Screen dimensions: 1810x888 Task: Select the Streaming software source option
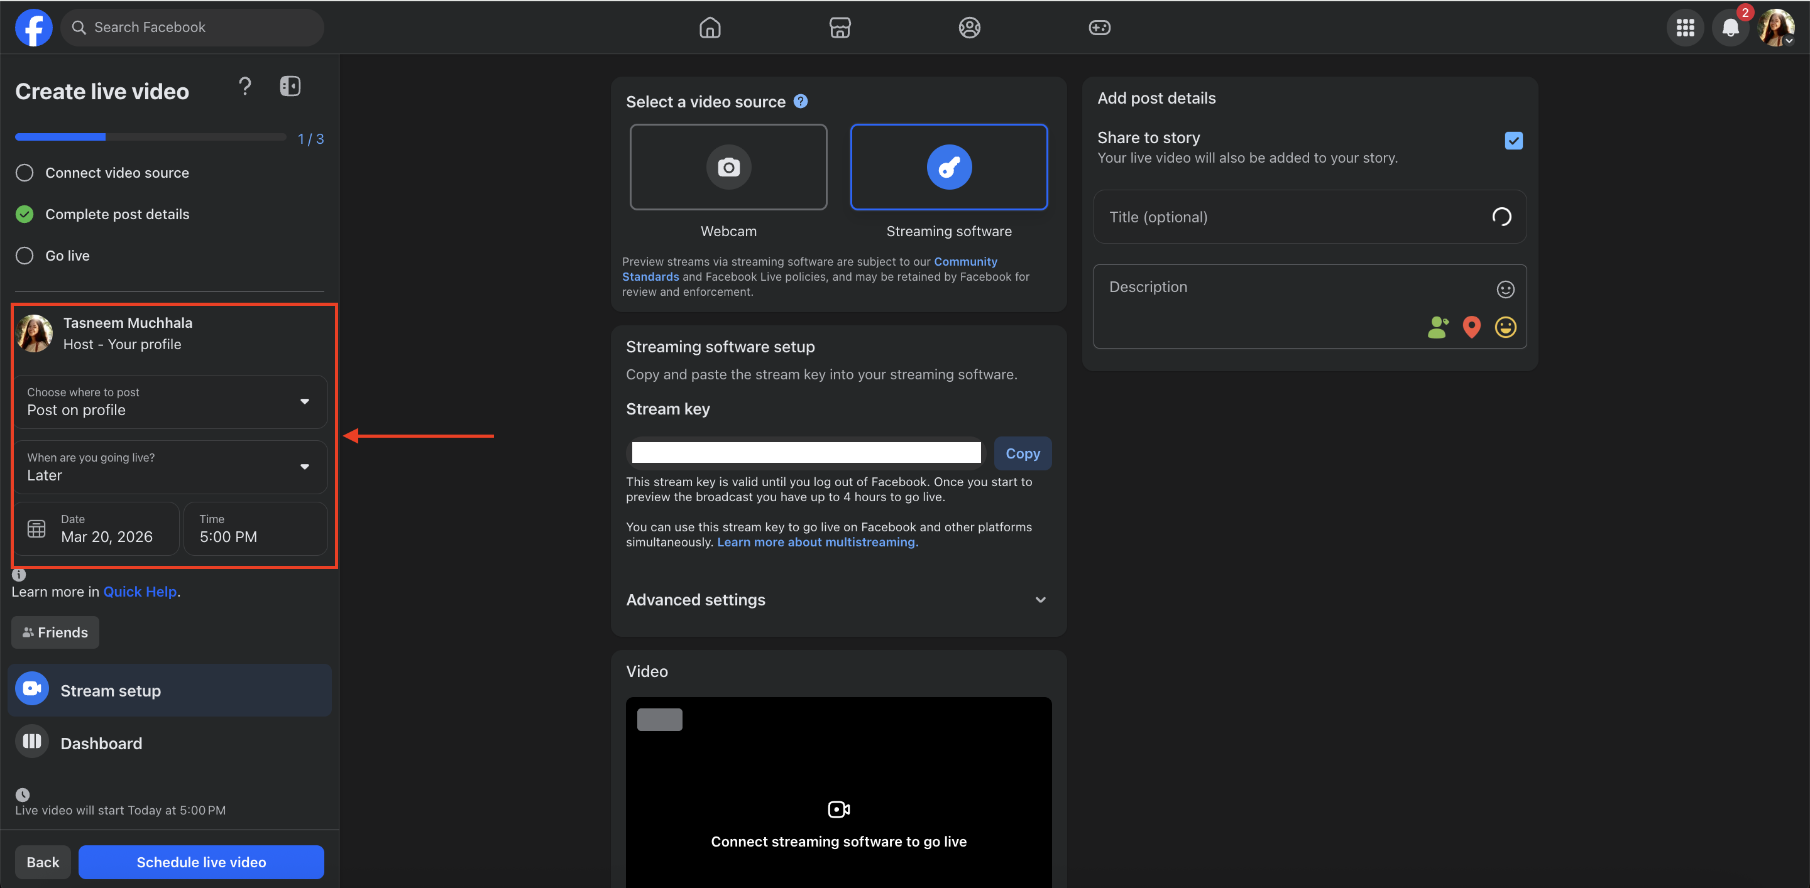pos(948,167)
